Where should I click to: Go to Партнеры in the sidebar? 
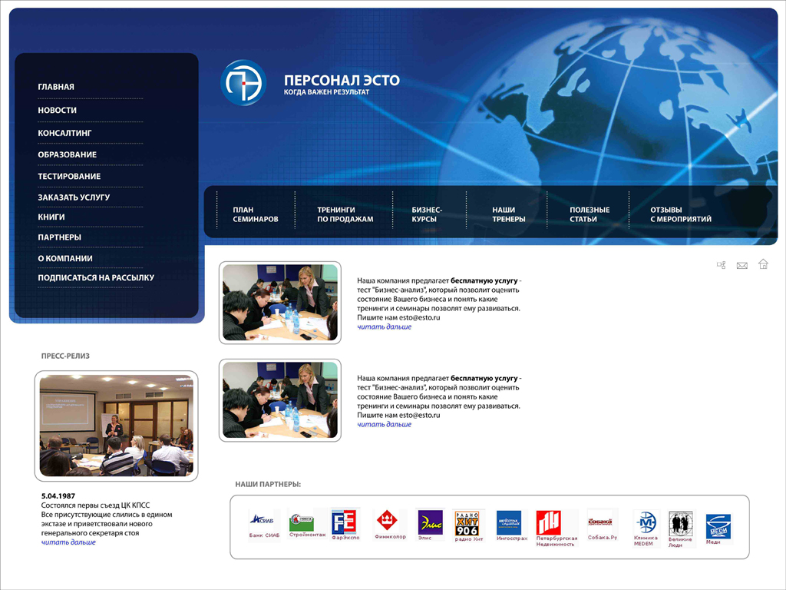point(60,237)
